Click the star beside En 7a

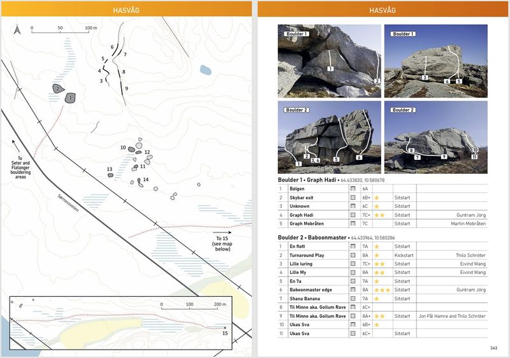377,282
